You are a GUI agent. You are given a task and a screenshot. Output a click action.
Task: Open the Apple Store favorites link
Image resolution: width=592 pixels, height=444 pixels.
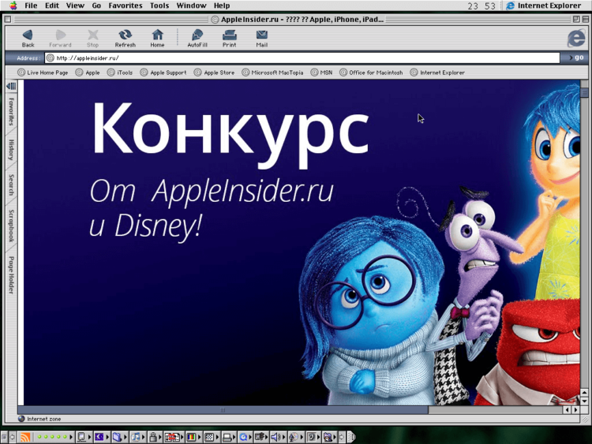click(x=214, y=73)
